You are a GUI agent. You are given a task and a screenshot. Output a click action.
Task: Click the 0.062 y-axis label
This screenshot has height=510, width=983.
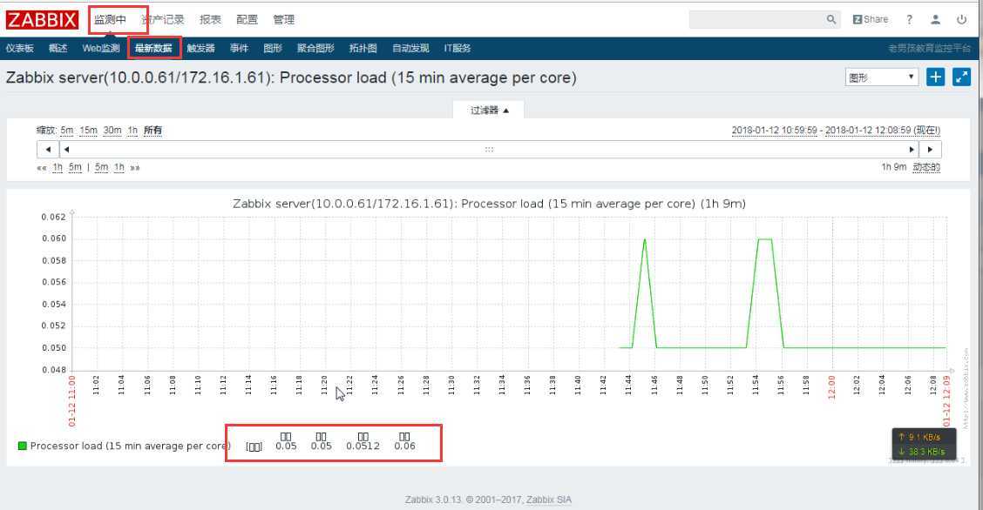54,217
